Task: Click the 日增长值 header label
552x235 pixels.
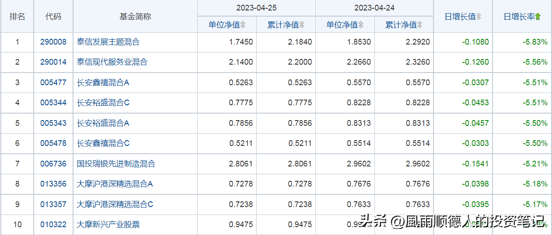Action: tap(460, 17)
